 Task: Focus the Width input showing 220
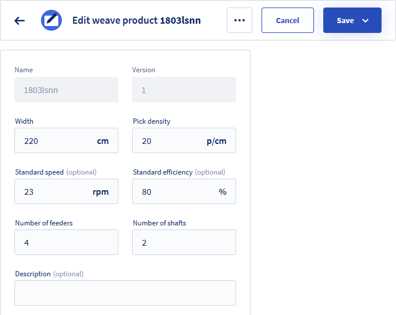[66, 140]
